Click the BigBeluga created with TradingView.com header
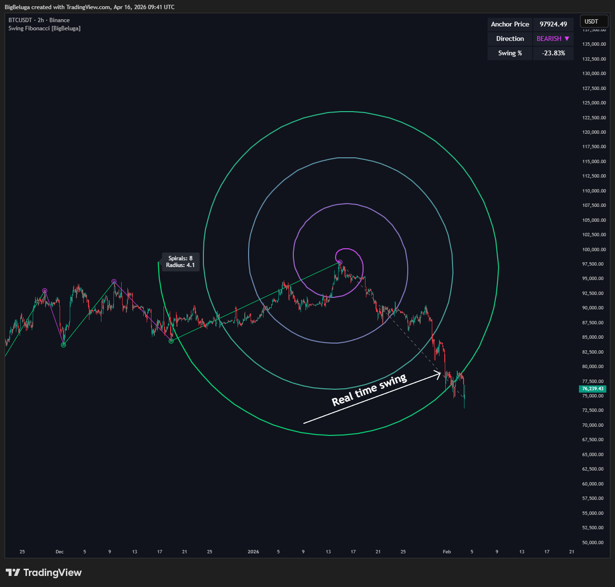 (x=89, y=7)
